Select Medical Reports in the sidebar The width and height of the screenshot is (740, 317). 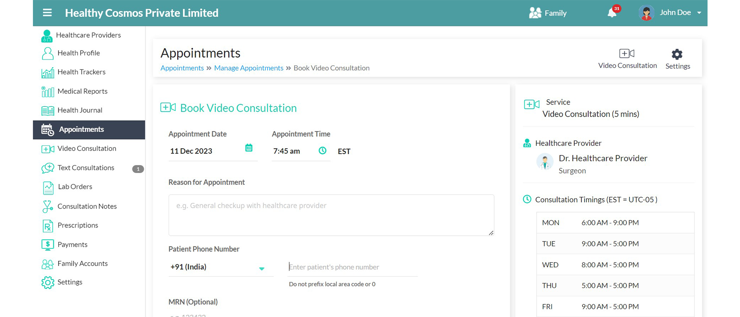click(82, 91)
